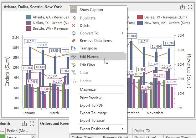The height and width of the screenshot is (138, 196).
Task: Click the Convert To circular arrows icon
Action: [x=74, y=33]
